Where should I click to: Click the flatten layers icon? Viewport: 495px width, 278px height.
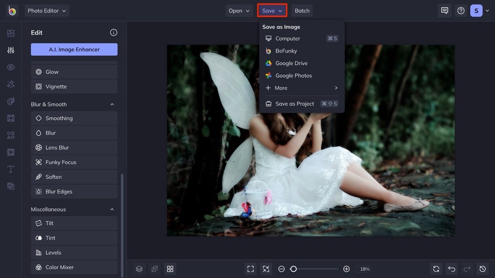point(155,269)
